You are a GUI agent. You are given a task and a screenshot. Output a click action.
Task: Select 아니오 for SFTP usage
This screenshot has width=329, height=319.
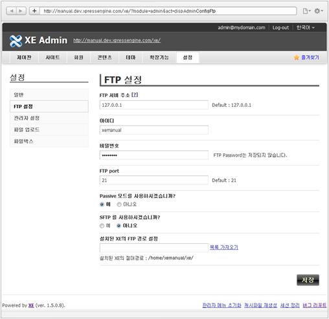pyautogui.click(x=119, y=226)
